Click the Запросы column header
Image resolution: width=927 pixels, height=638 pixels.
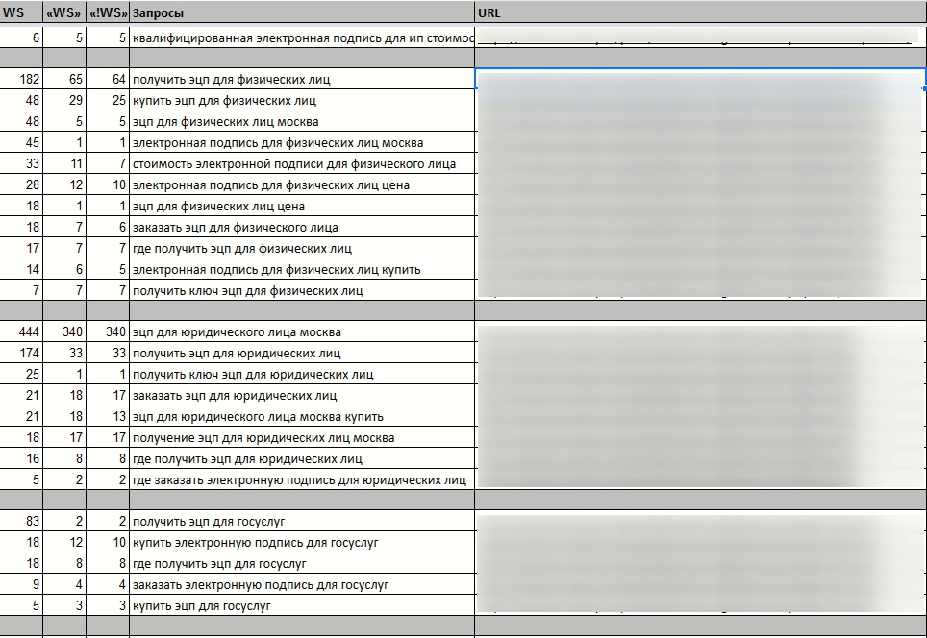coord(301,13)
